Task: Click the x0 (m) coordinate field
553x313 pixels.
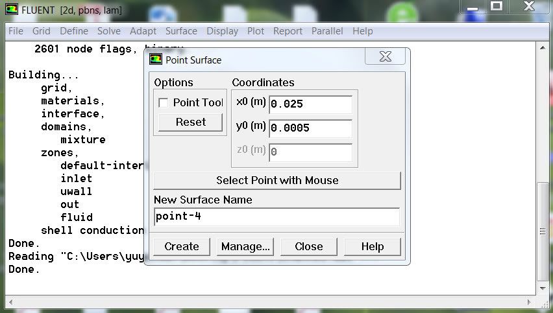Action: (x=310, y=104)
